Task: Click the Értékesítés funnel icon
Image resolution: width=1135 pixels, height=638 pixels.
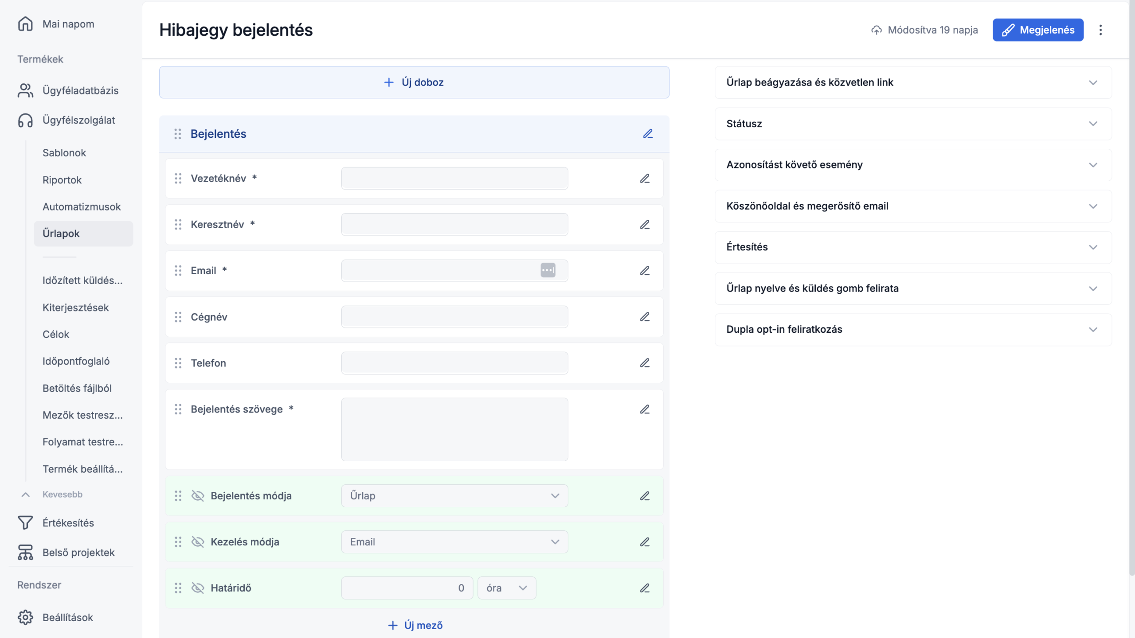Action: pyautogui.click(x=25, y=523)
